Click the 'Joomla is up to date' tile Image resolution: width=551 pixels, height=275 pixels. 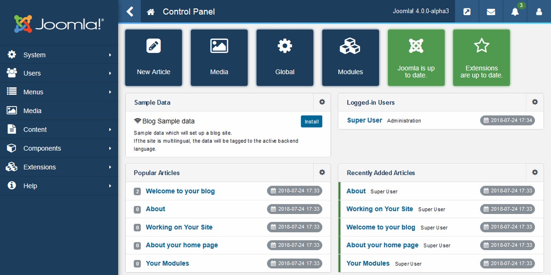[x=416, y=58]
